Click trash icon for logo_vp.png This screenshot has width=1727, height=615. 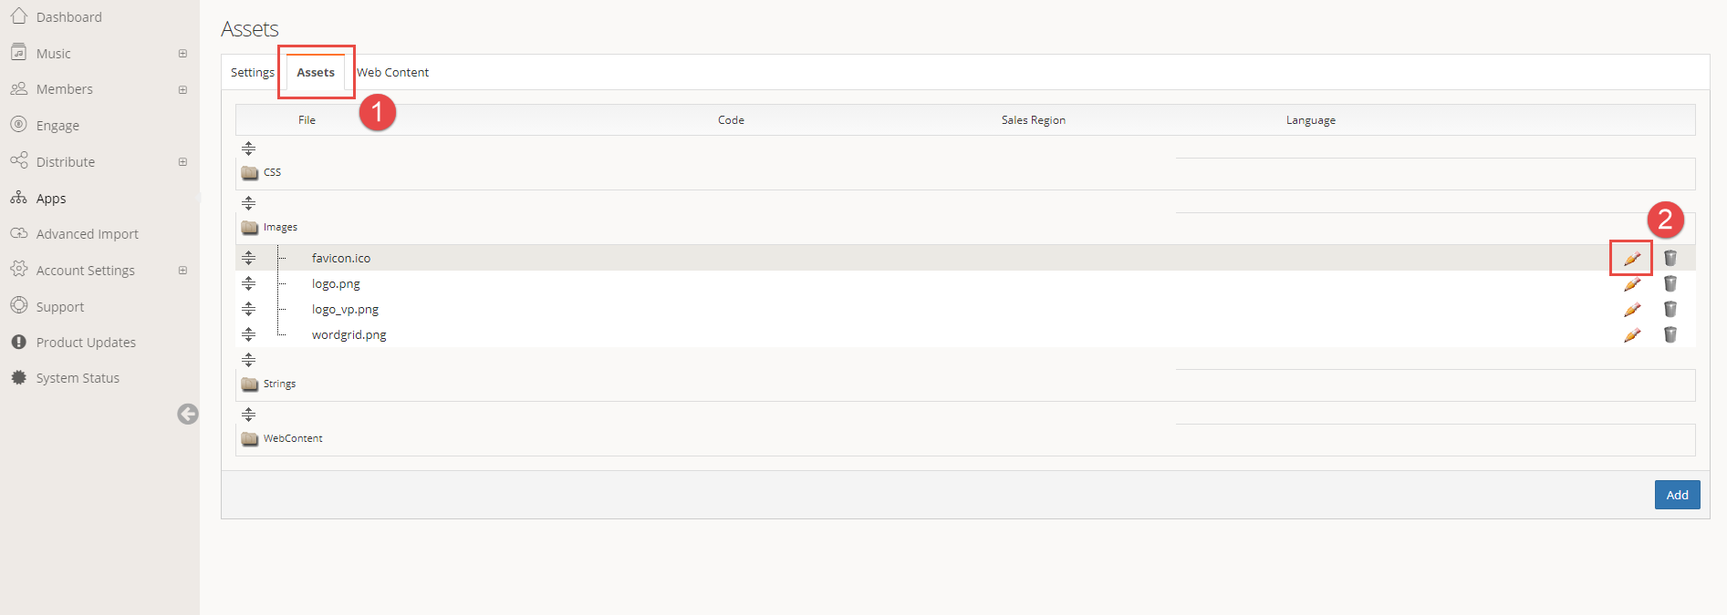click(1670, 310)
